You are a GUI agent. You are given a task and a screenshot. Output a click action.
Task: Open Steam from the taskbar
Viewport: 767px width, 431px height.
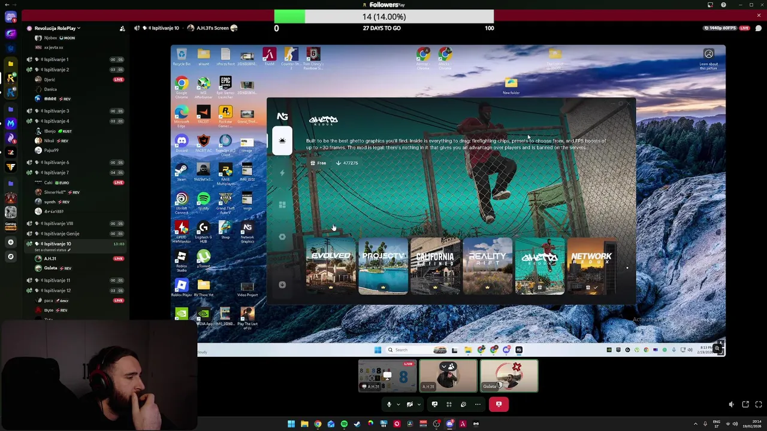pos(357,424)
